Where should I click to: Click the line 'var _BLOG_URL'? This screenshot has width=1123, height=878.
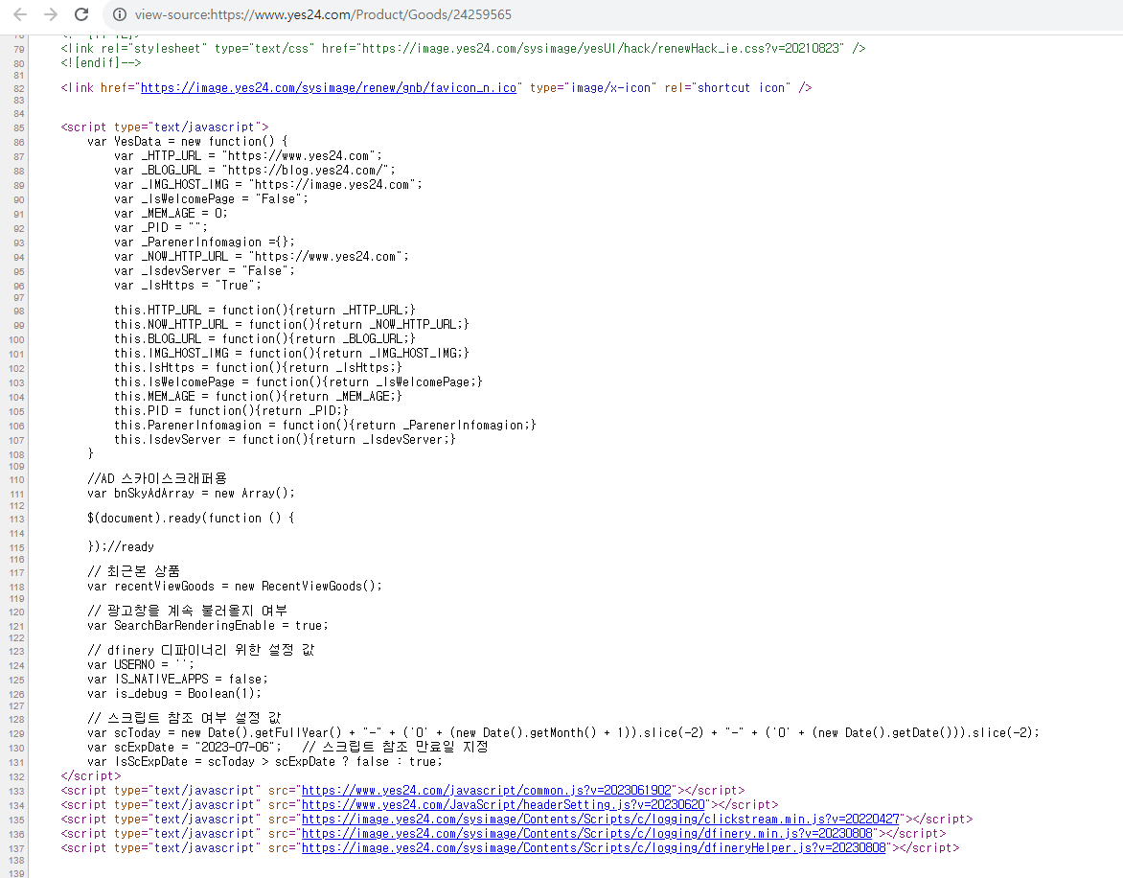click(254, 171)
